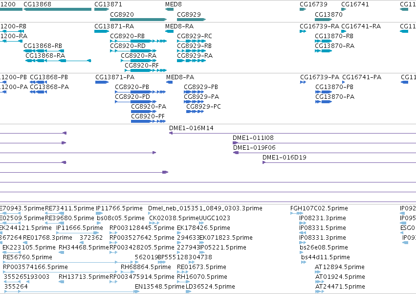Click protein CG8929-PB
This screenshot has width=416, height=294.
coord(201,87)
